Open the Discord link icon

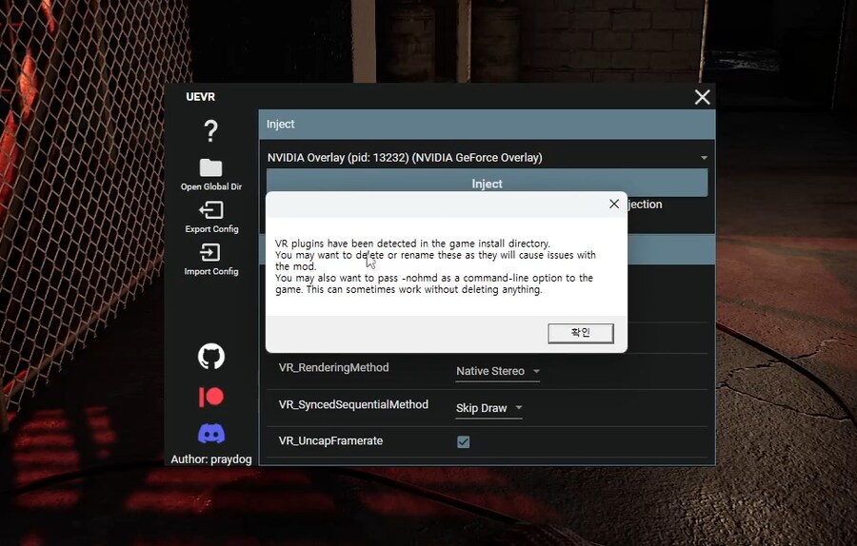click(211, 434)
